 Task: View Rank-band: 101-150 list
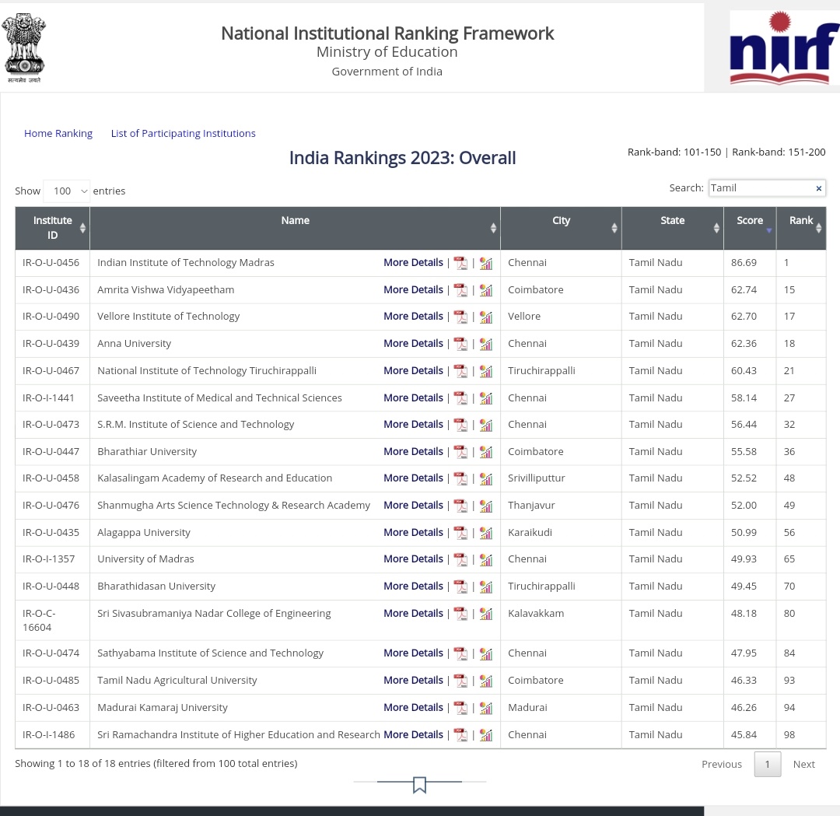(x=674, y=152)
